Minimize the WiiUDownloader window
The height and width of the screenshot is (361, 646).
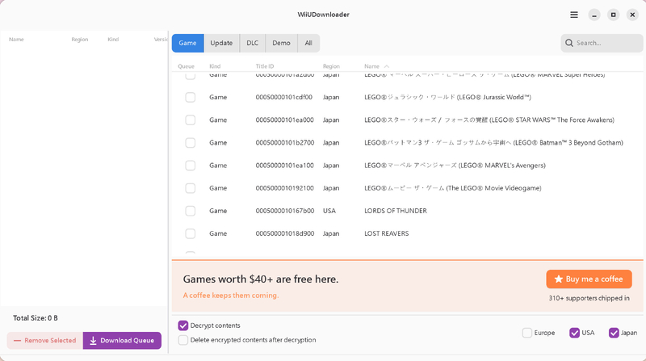(x=594, y=15)
